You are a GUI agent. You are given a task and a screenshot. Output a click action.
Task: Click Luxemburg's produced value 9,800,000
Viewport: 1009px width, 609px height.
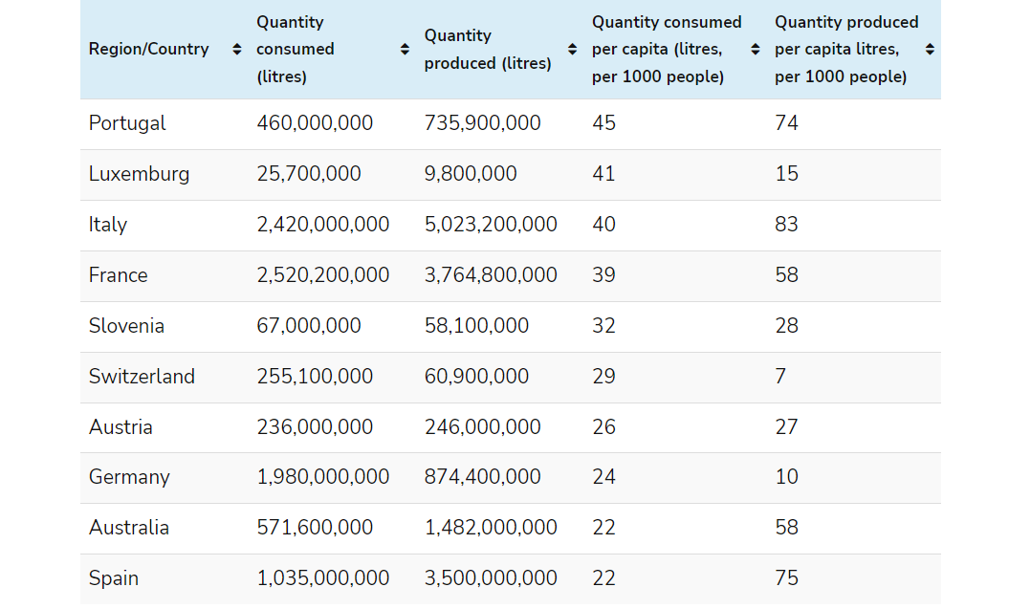click(471, 174)
